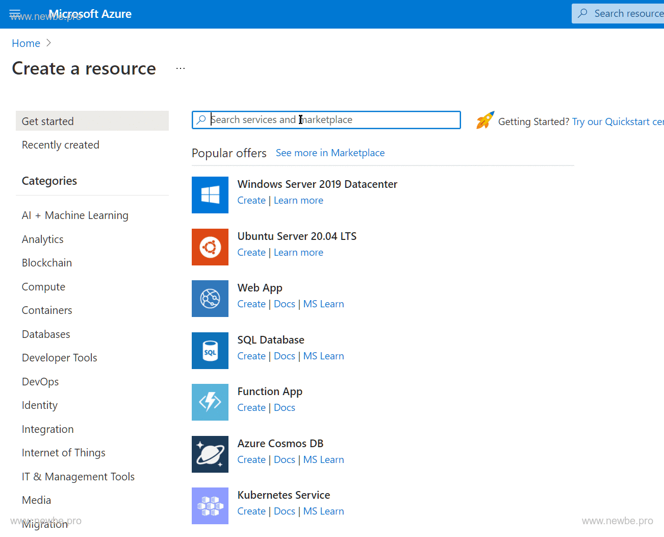Screen dimensions: 664x537
Task: Open the ellipsis menu beside Create a resource
Action: pyautogui.click(x=181, y=68)
